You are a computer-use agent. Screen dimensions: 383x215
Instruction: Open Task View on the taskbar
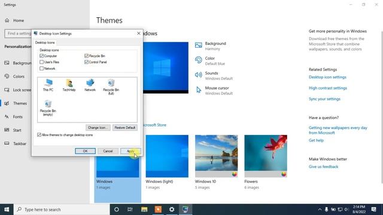[130, 210]
